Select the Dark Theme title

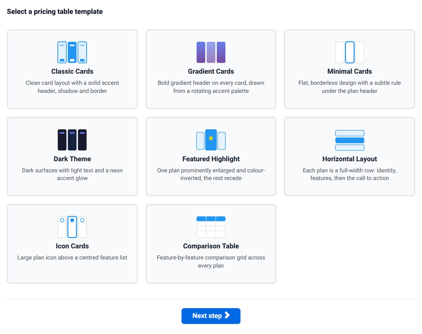click(72, 159)
